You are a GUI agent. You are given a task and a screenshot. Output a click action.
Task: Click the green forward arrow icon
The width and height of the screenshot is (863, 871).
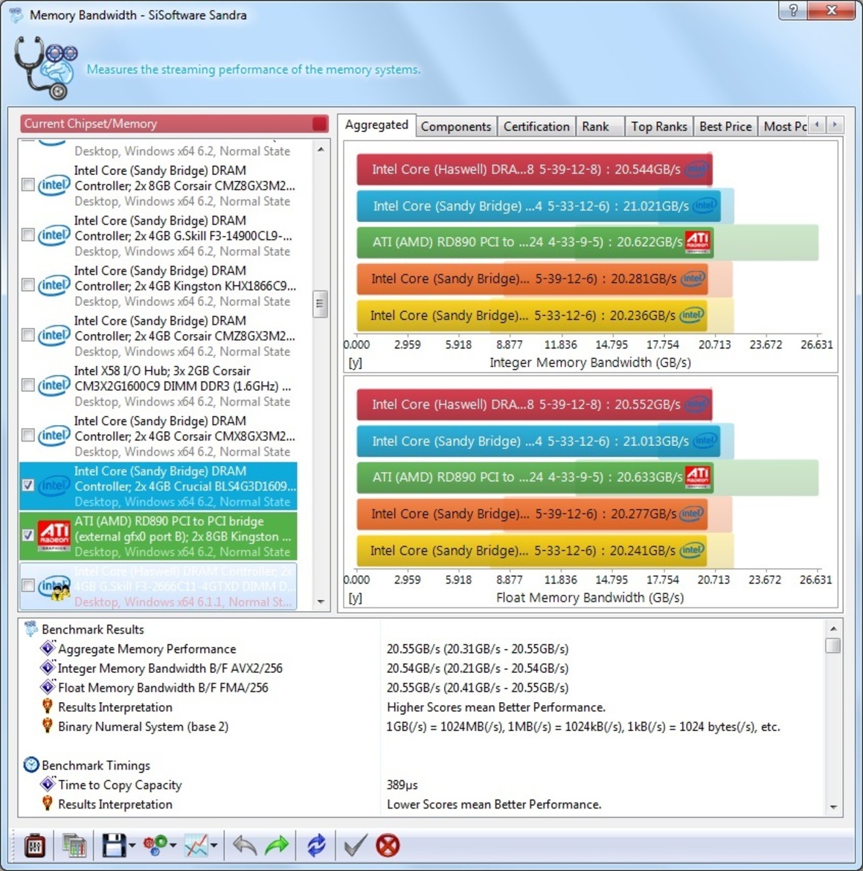[277, 846]
